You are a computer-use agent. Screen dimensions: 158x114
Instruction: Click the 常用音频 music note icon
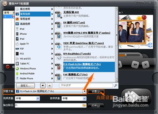[17, 19]
